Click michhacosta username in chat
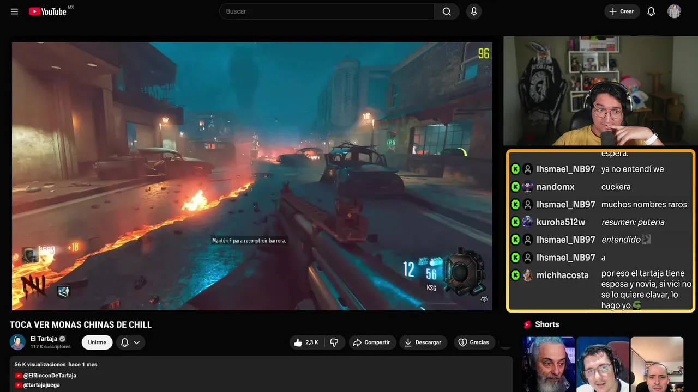The height and width of the screenshot is (392, 698). pyautogui.click(x=563, y=275)
